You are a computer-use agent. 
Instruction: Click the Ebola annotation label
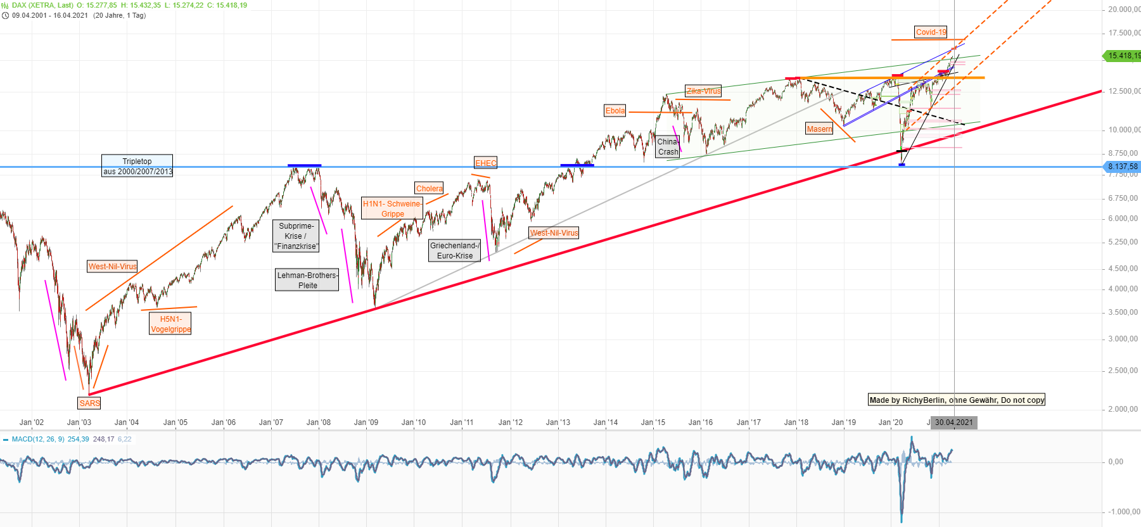[615, 111]
